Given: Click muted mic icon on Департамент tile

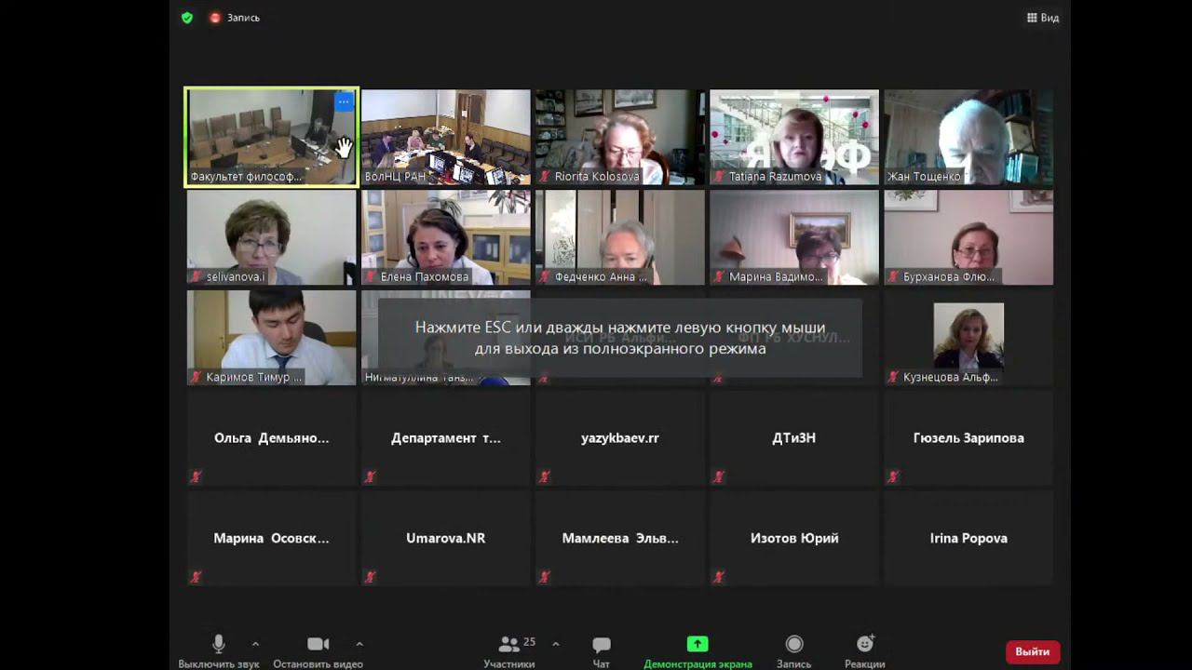Looking at the screenshot, I should click(x=370, y=476).
